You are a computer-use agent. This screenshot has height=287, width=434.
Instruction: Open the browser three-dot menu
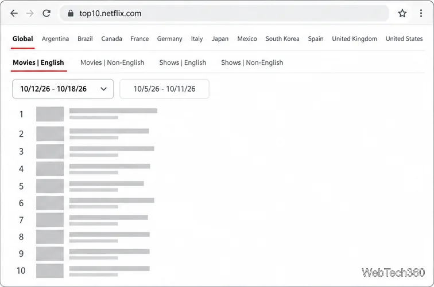[421, 13]
